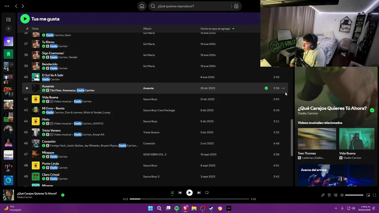Viewport: 379px width, 213px height.
Task: Open more options for Ausente row
Action: coord(283,88)
